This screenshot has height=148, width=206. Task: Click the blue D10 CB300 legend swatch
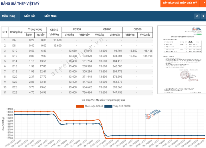click(108, 106)
